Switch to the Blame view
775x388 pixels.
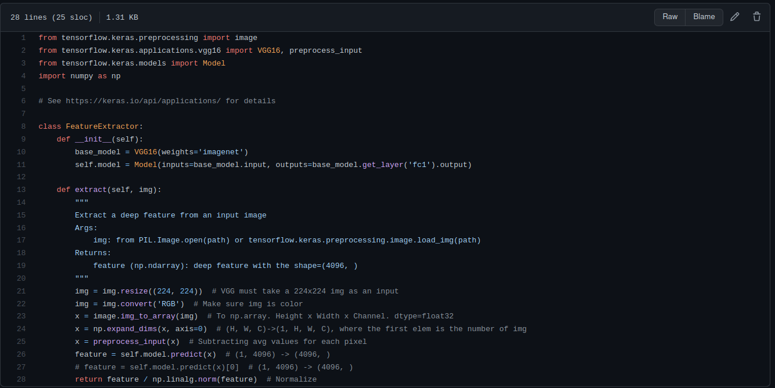(704, 17)
